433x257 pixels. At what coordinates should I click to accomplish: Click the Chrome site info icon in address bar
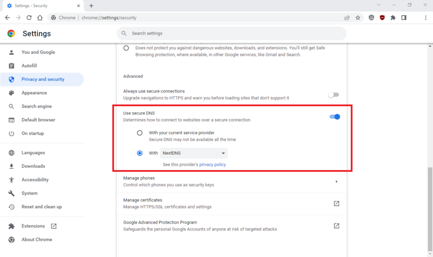point(53,18)
